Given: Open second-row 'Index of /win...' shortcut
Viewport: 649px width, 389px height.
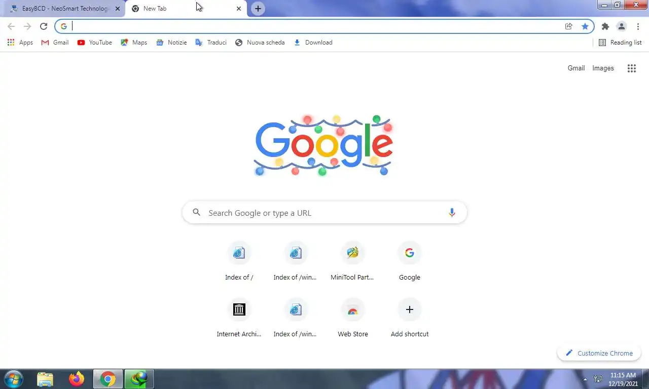Looking at the screenshot, I should pos(296,318).
